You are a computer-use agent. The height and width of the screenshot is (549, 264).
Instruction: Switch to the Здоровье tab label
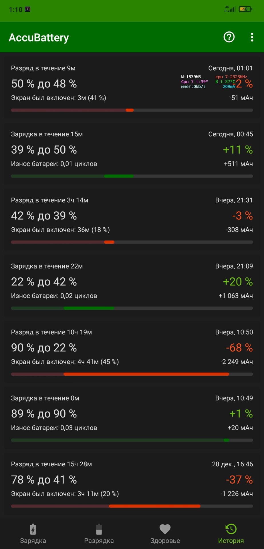click(165, 541)
